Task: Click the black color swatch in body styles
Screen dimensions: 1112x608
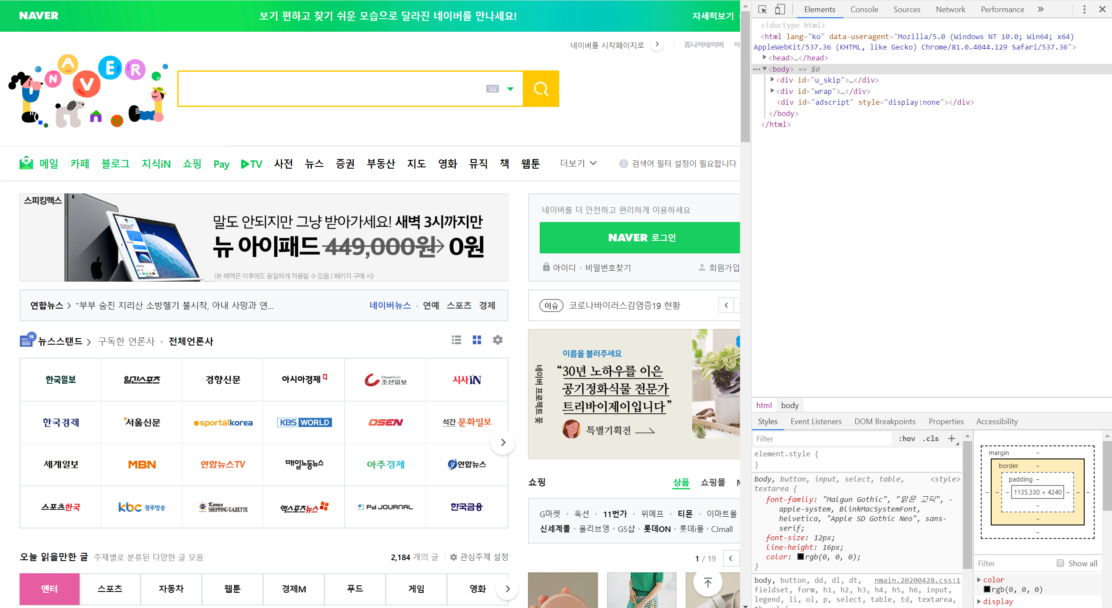Action: 800,557
